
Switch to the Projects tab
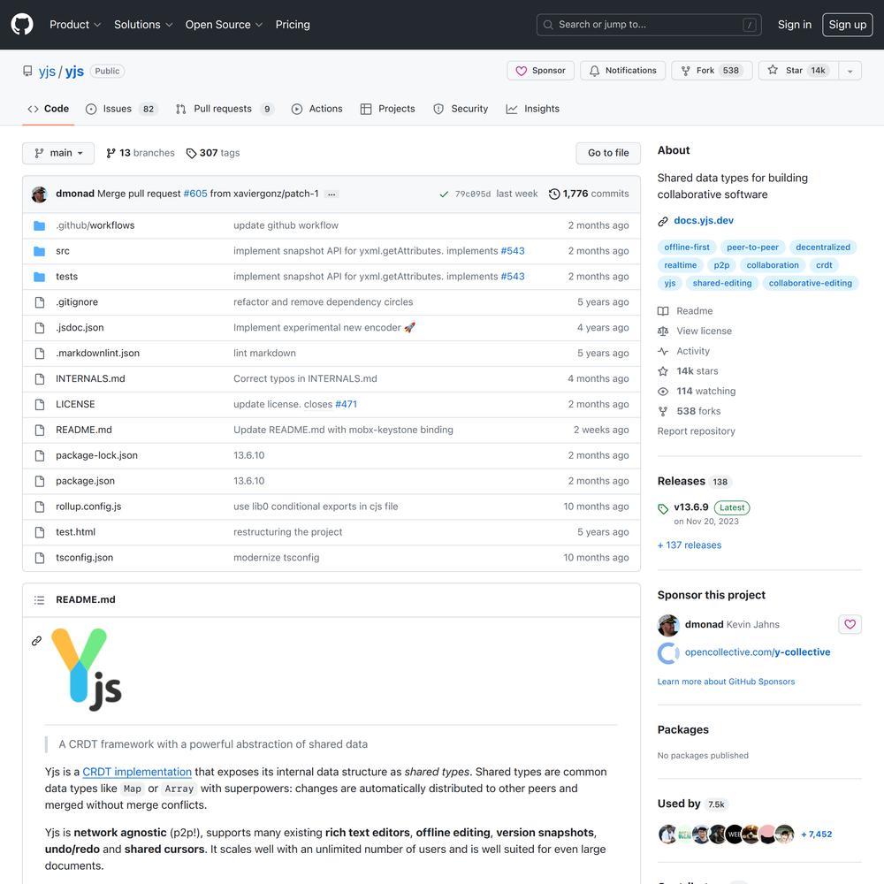[x=388, y=109]
